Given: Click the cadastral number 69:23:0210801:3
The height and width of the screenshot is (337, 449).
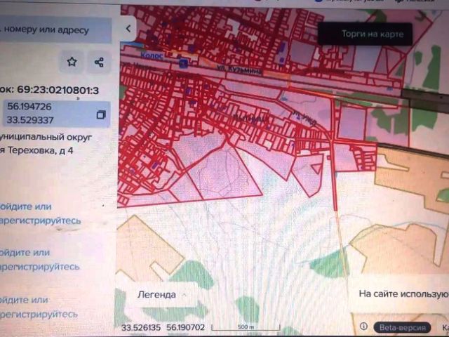Looking at the screenshot, I should coord(58,90).
